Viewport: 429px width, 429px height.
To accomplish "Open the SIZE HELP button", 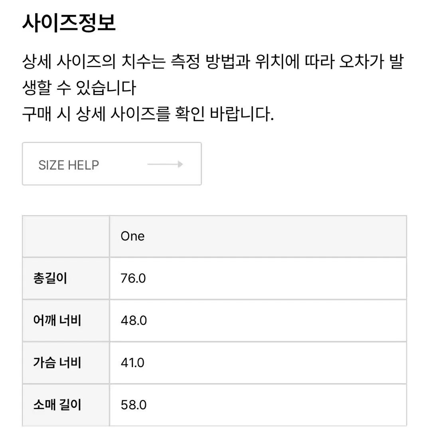I will [x=112, y=164].
